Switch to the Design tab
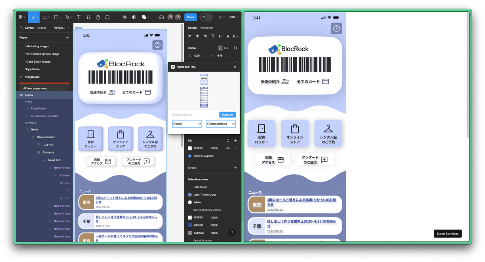The image size is (485, 262). click(192, 28)
